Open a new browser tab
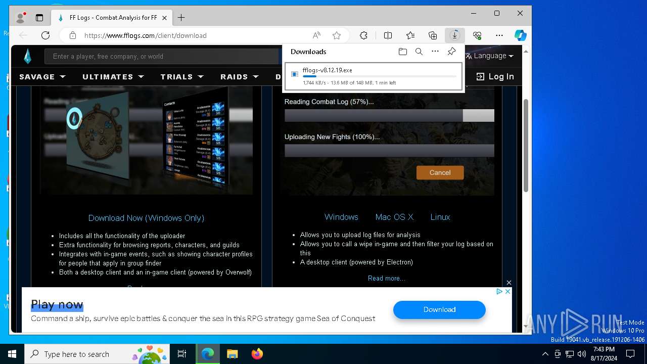647x364 pixels. (181, 18)
